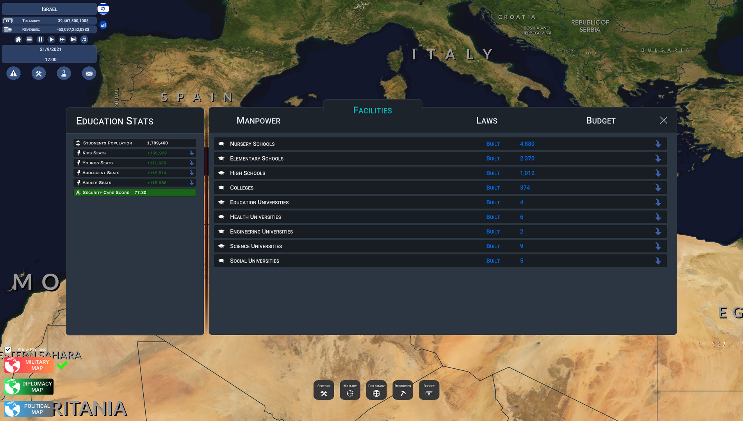Viewport: 743px width, 421px height.
Task: Pause the game time
Action: (40, 39)
